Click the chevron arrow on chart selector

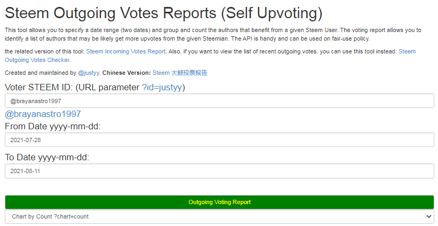(x=429, y=216)
